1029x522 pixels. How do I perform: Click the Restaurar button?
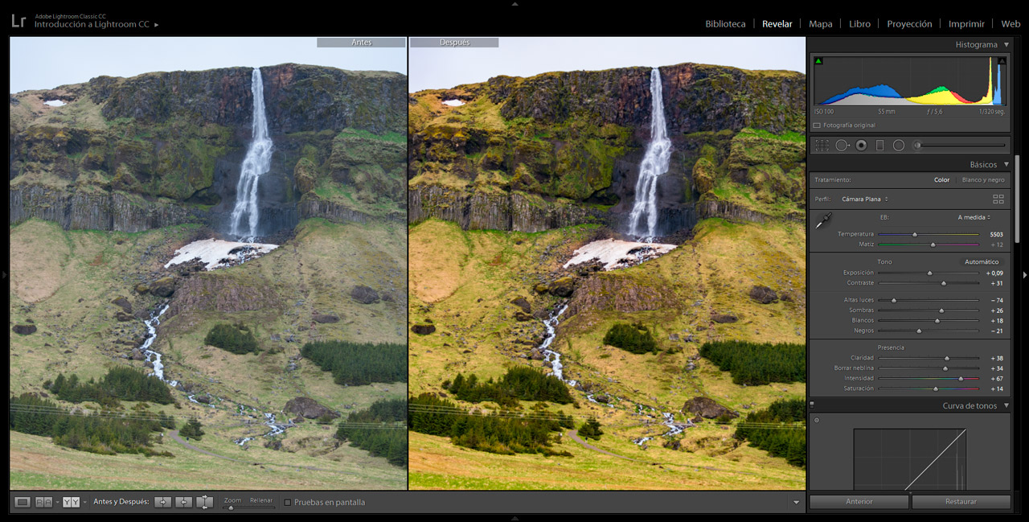click(961, 502)
